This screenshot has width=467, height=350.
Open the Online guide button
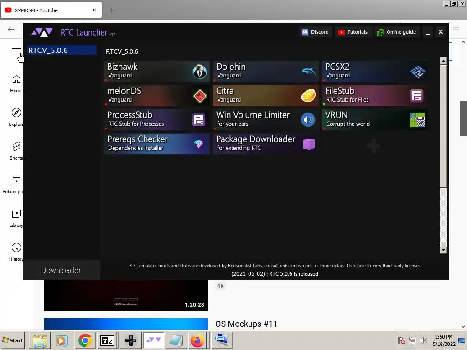point(396,32)
